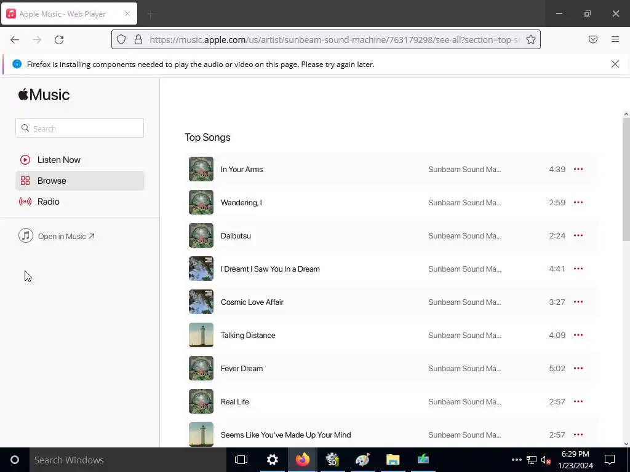Reload the current page
This screenshot has height=472, width=630.
(59, 39)
